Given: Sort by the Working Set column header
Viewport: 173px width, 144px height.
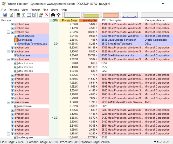Looking at the screenshot, I should coord(88,20).
